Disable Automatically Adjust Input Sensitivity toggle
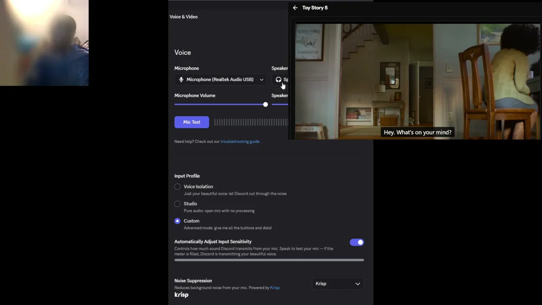The image size is (542, 305). pyautogui.click(x=357, y=242)
